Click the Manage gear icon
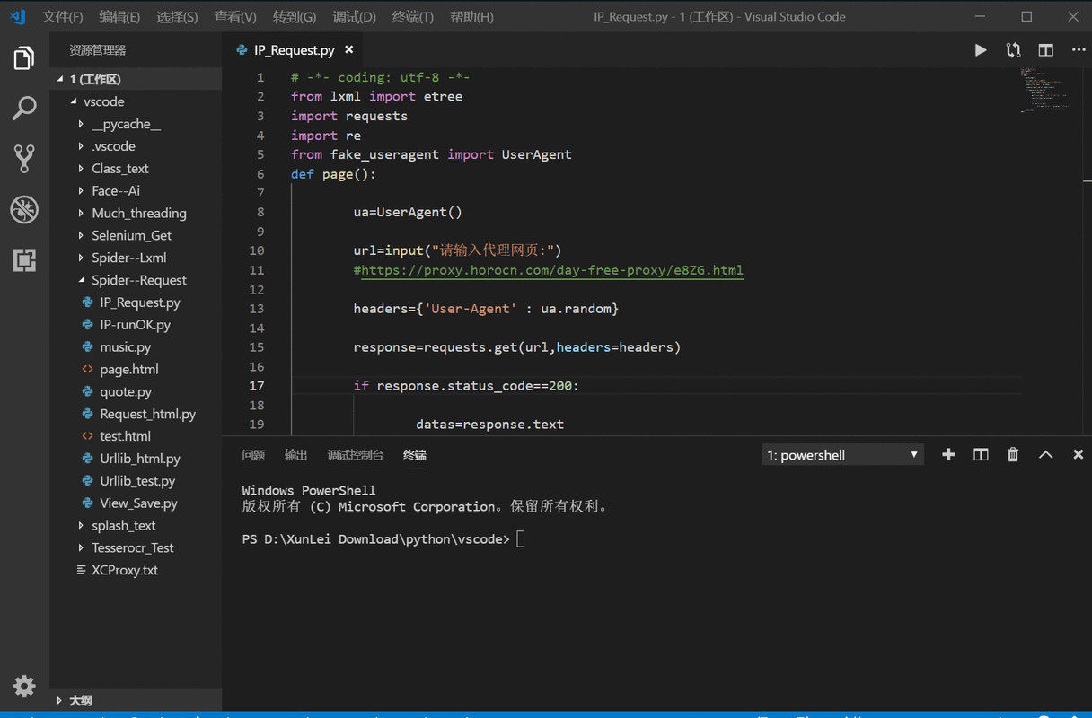Image resolution: width=1092 pixels, height=718 pixels. (x=24, y=687)
